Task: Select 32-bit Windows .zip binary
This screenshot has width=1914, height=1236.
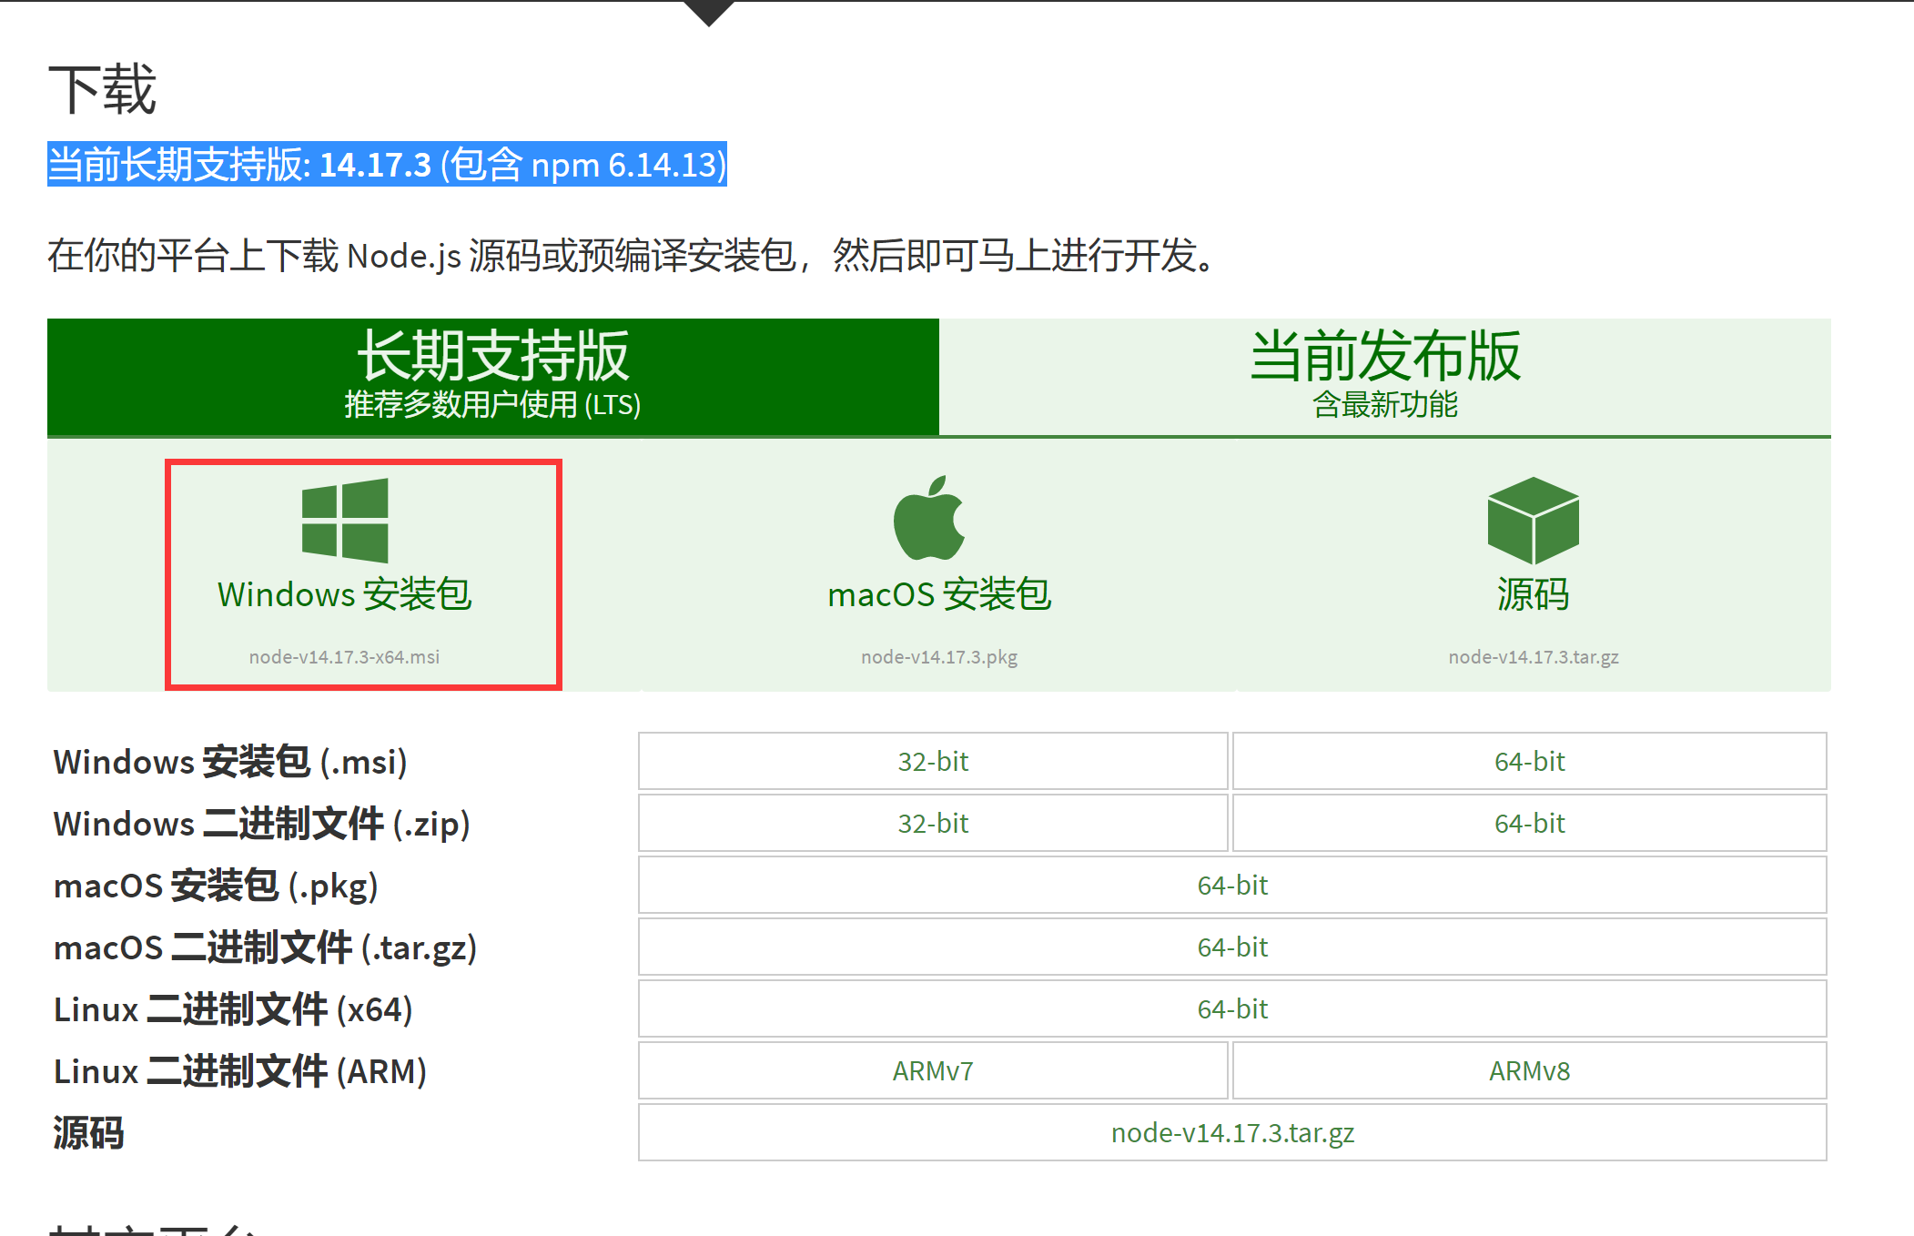Action: (x=933, y=823)
